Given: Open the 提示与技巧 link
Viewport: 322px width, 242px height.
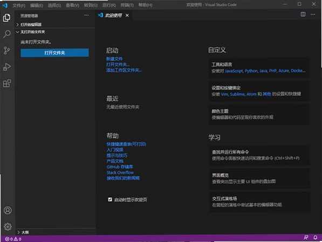Looking at the screenshot, I should (x=117, y=155).
